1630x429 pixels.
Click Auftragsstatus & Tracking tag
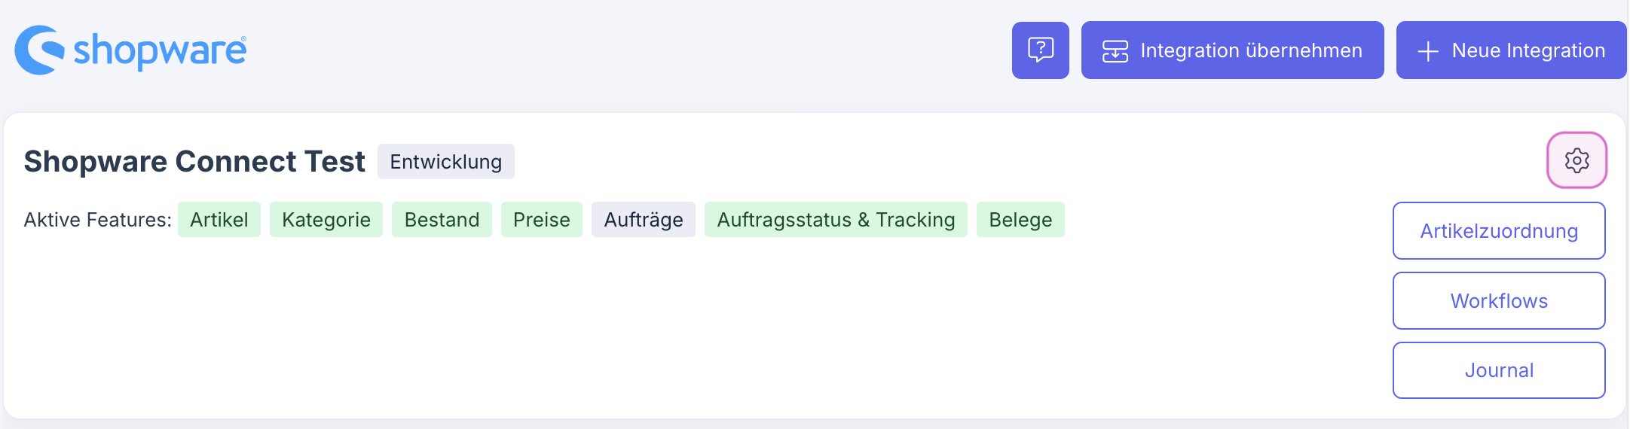click(x=835, y=220)
